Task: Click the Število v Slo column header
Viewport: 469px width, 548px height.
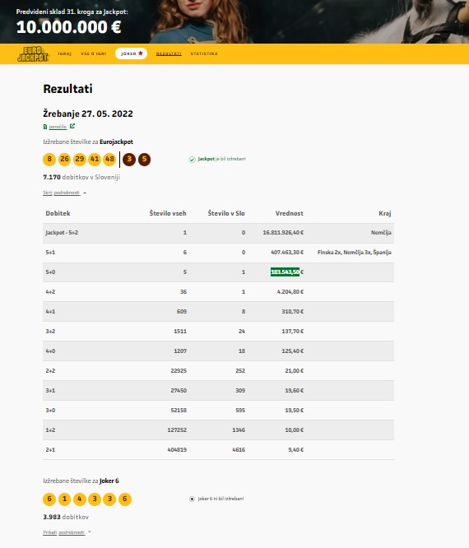Action: pos(226,213)
